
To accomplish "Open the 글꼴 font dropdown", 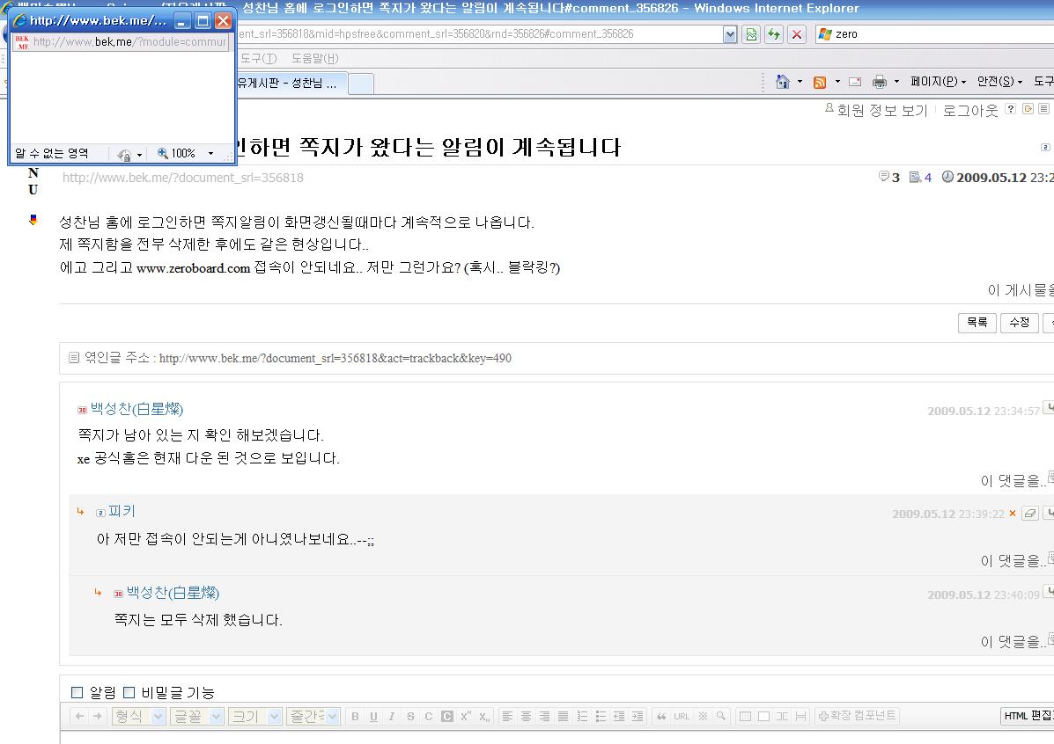I will (197, 717).
